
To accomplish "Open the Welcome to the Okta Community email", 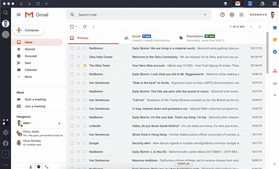I will (166, 57).
